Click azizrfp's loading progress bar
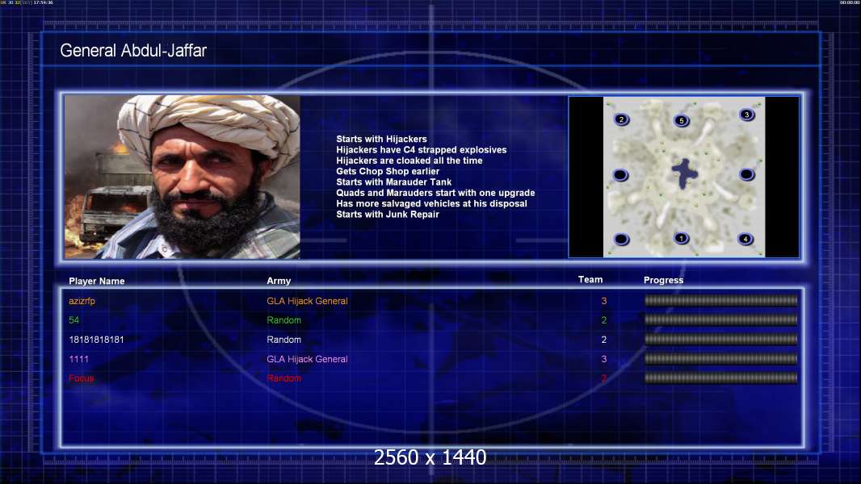This screenshot has height=484, width=861. pyautogui.click(x=721, y=300)
